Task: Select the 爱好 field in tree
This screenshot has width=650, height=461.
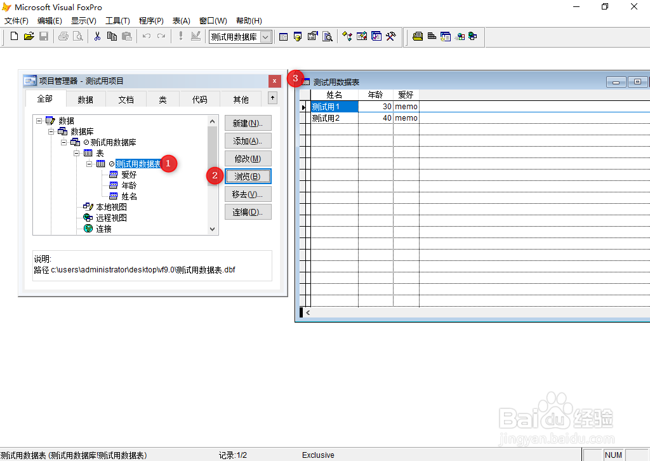Action: [129, 175]
